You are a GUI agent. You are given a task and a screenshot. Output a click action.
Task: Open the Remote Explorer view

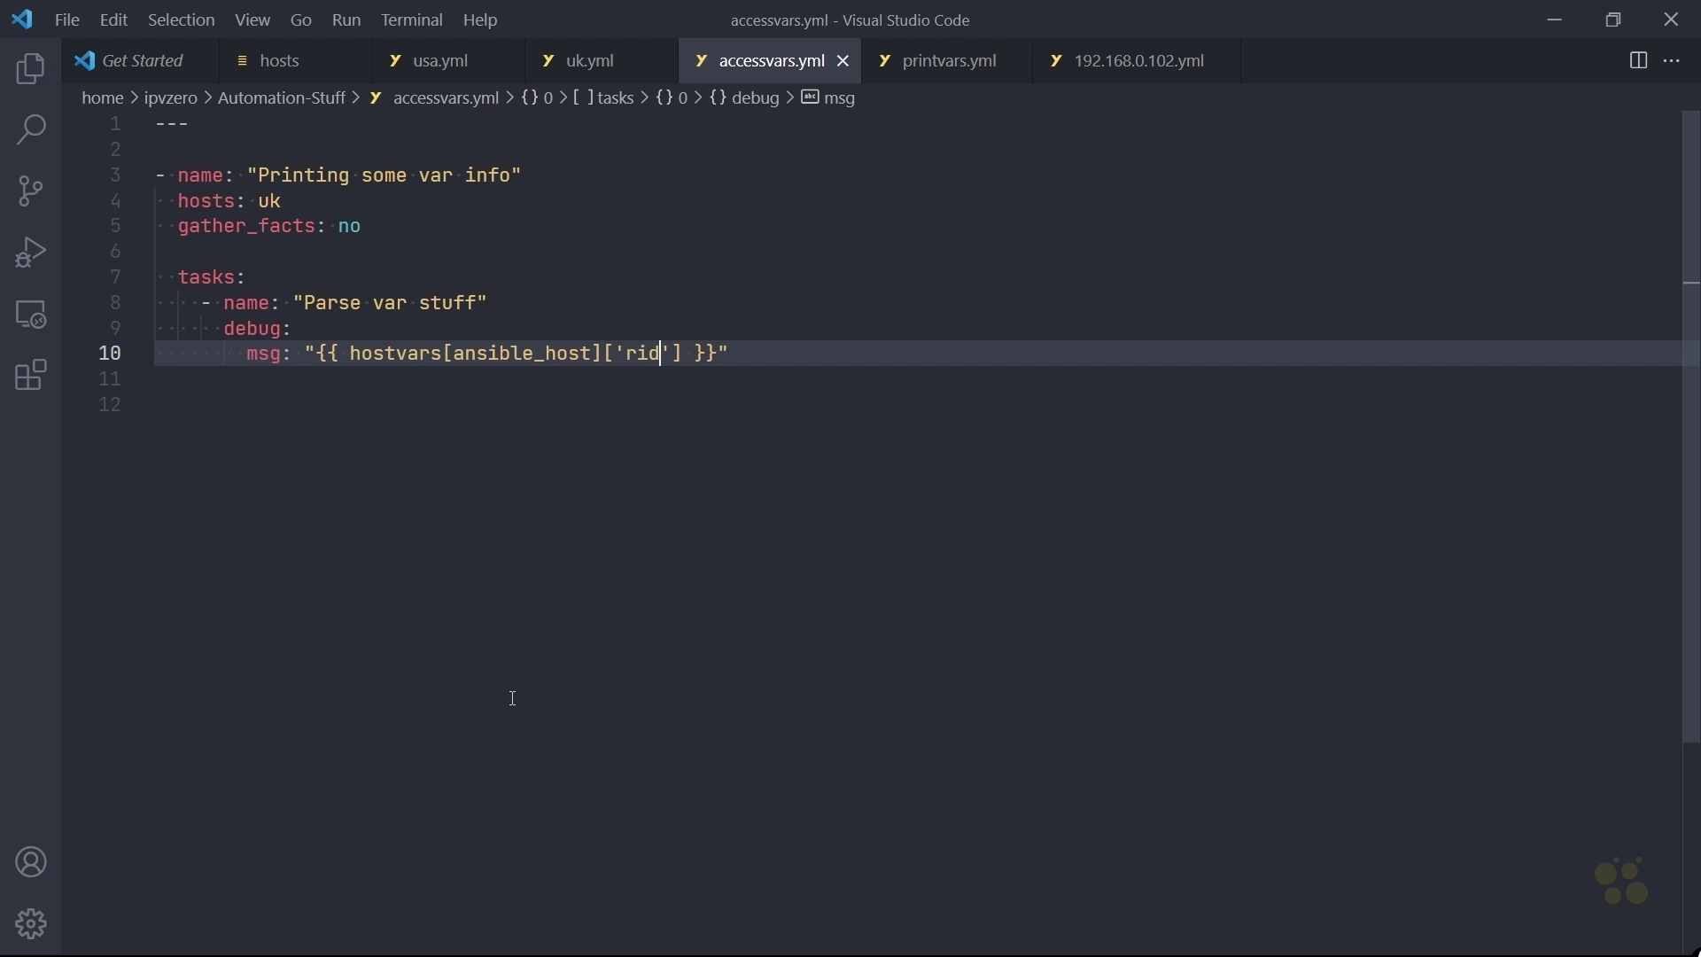(x=31, y=315)
